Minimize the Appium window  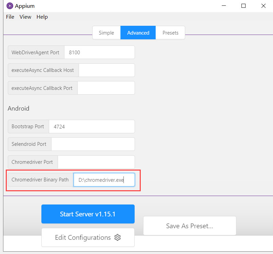[223, 6]
